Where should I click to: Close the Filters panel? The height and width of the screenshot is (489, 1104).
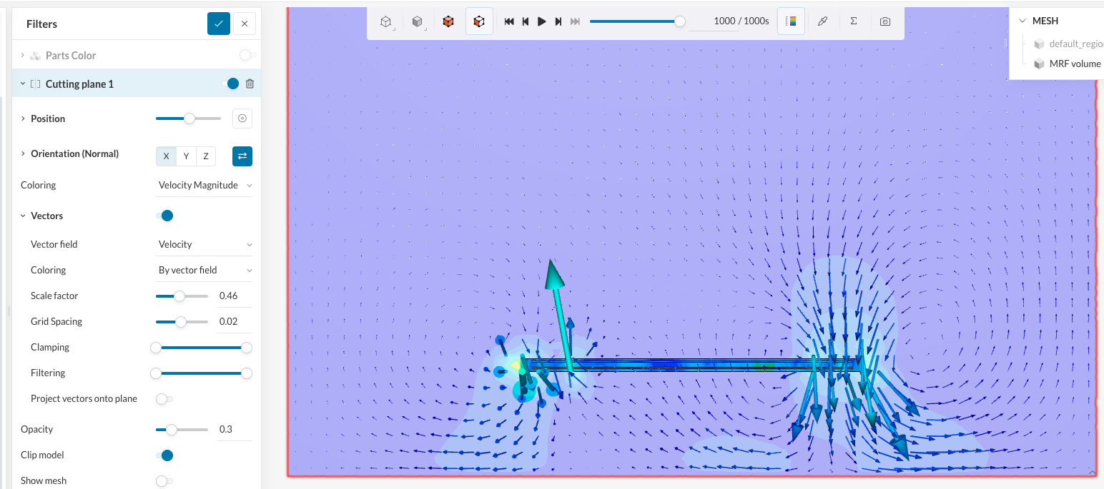(x=245, y=24)
